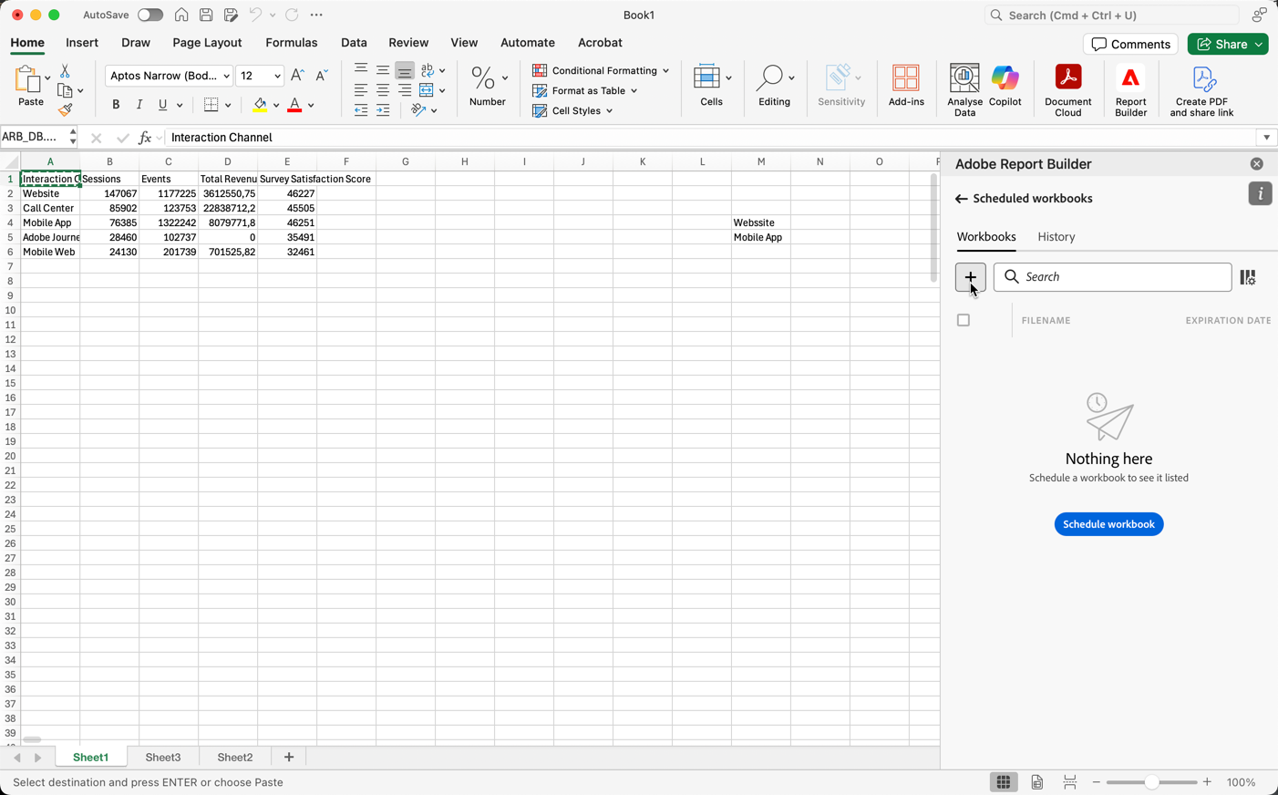
Task: Click the Paste button
Action: coord(30,87)
